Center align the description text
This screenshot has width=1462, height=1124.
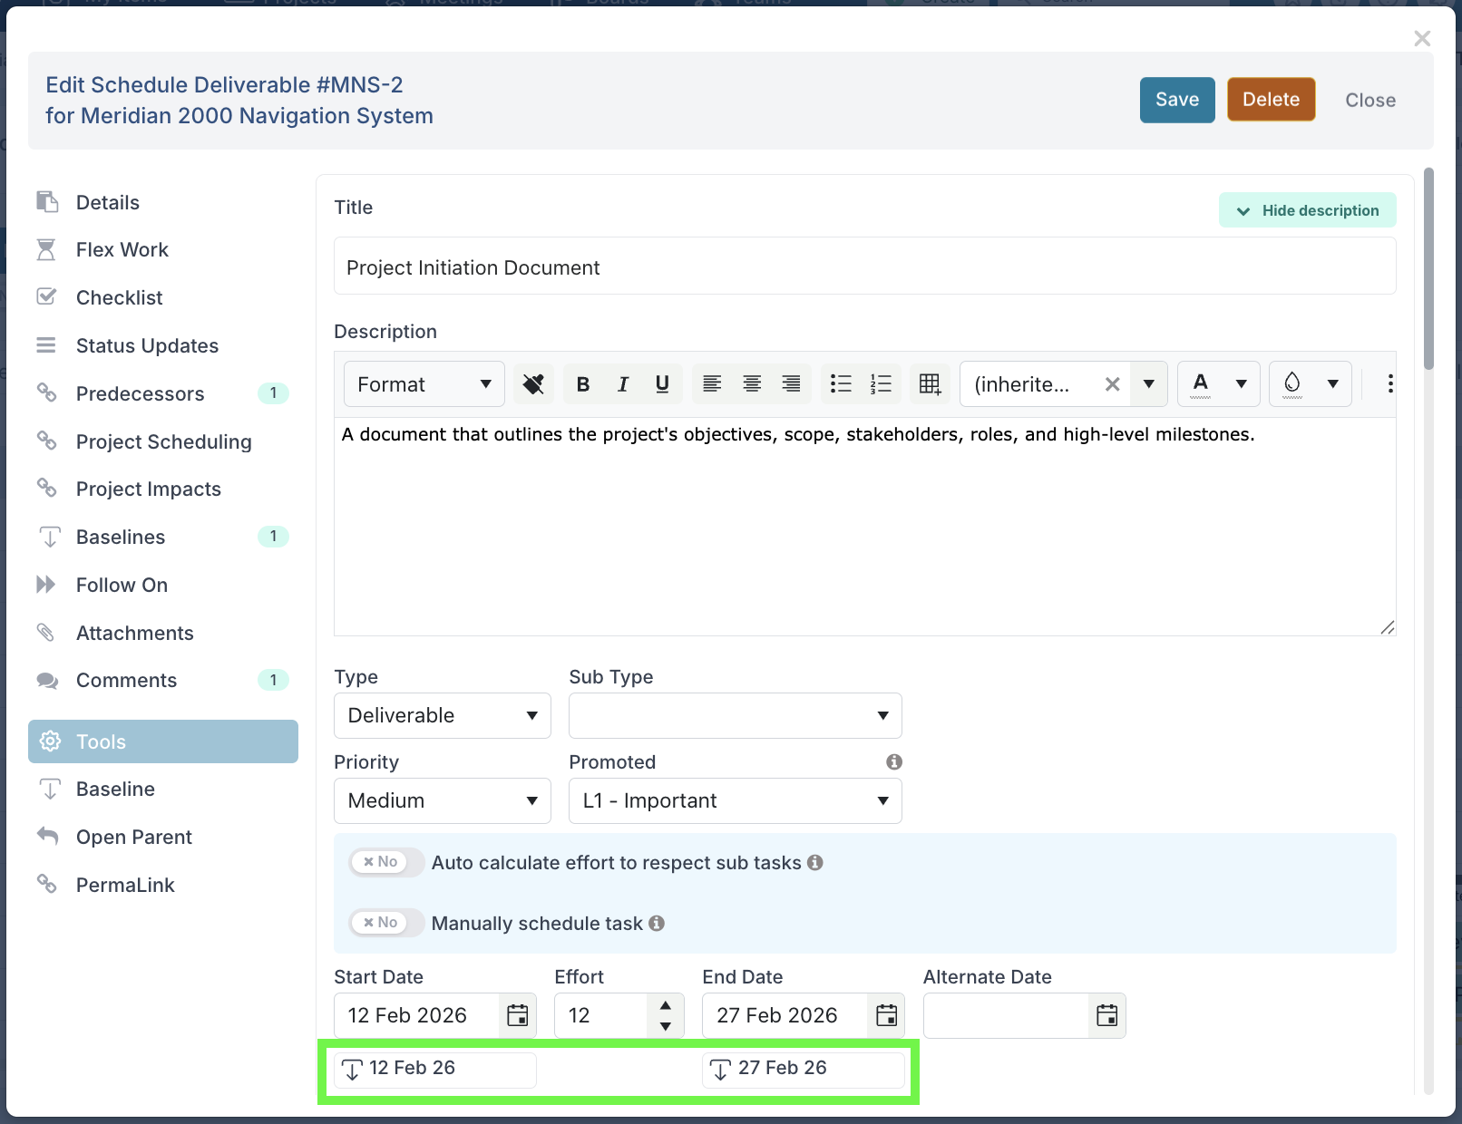click(752, 384)
